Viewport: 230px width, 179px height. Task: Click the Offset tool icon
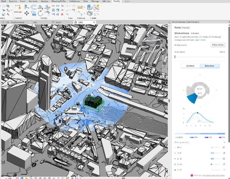[34, 8]
